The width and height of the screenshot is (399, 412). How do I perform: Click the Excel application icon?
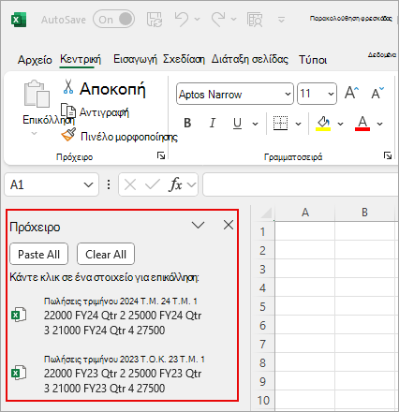(19, 20)
